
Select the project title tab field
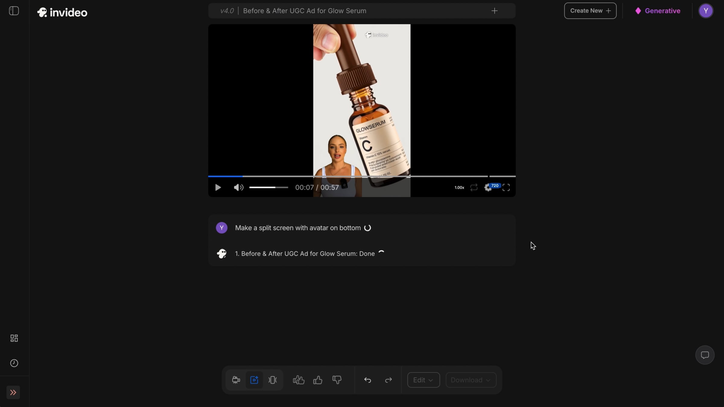pos(362,11)
